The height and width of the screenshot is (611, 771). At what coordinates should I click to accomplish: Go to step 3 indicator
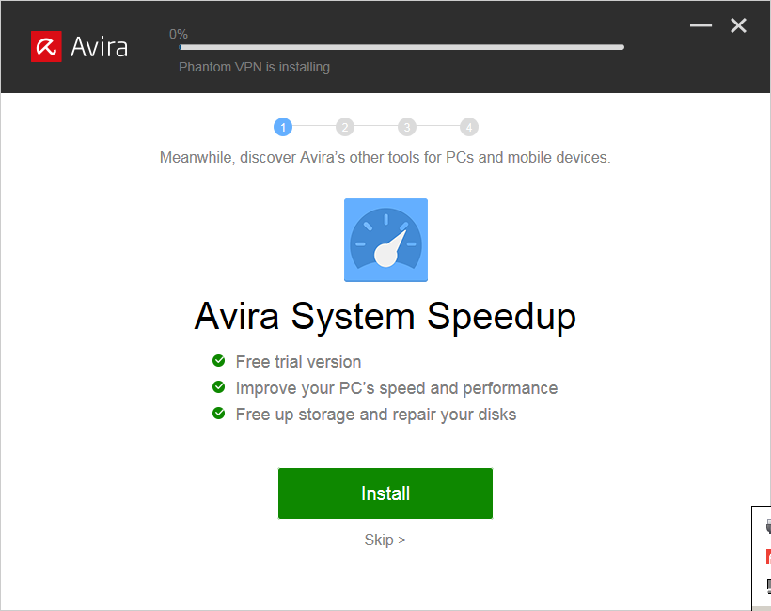pyautogui.click(x=406, y=127)
